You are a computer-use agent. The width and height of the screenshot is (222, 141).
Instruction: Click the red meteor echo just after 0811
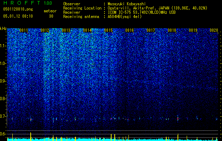pos(31,119)
